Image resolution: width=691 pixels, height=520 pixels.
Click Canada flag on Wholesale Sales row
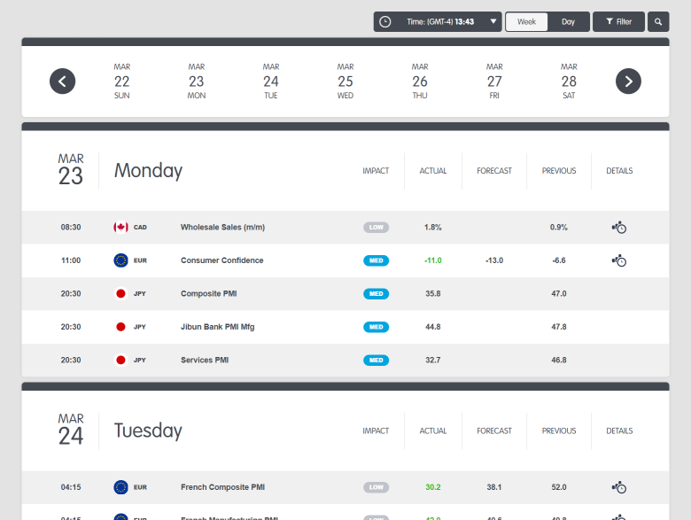coord(120,228)
